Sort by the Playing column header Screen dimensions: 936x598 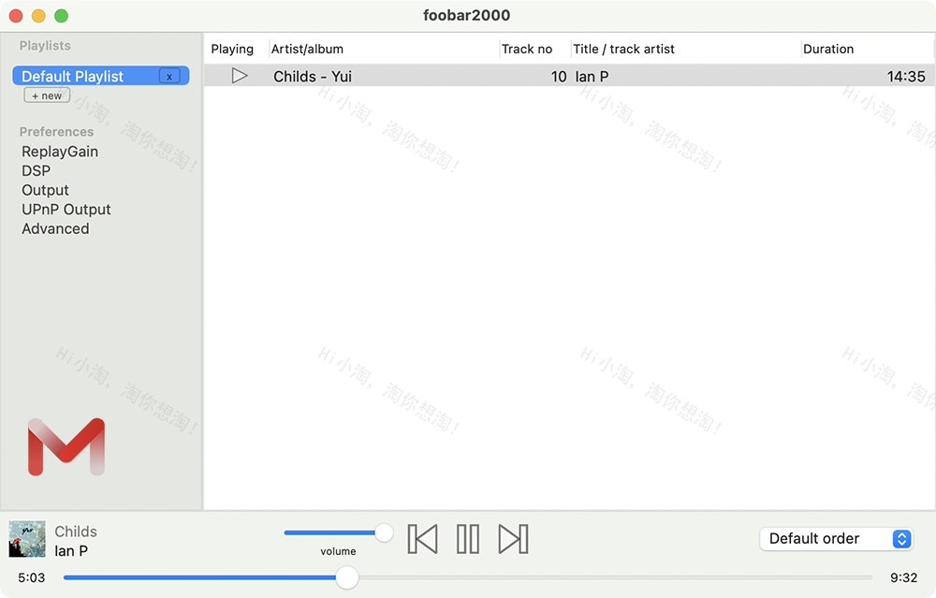pyautogui.click(x=232, y=49)
